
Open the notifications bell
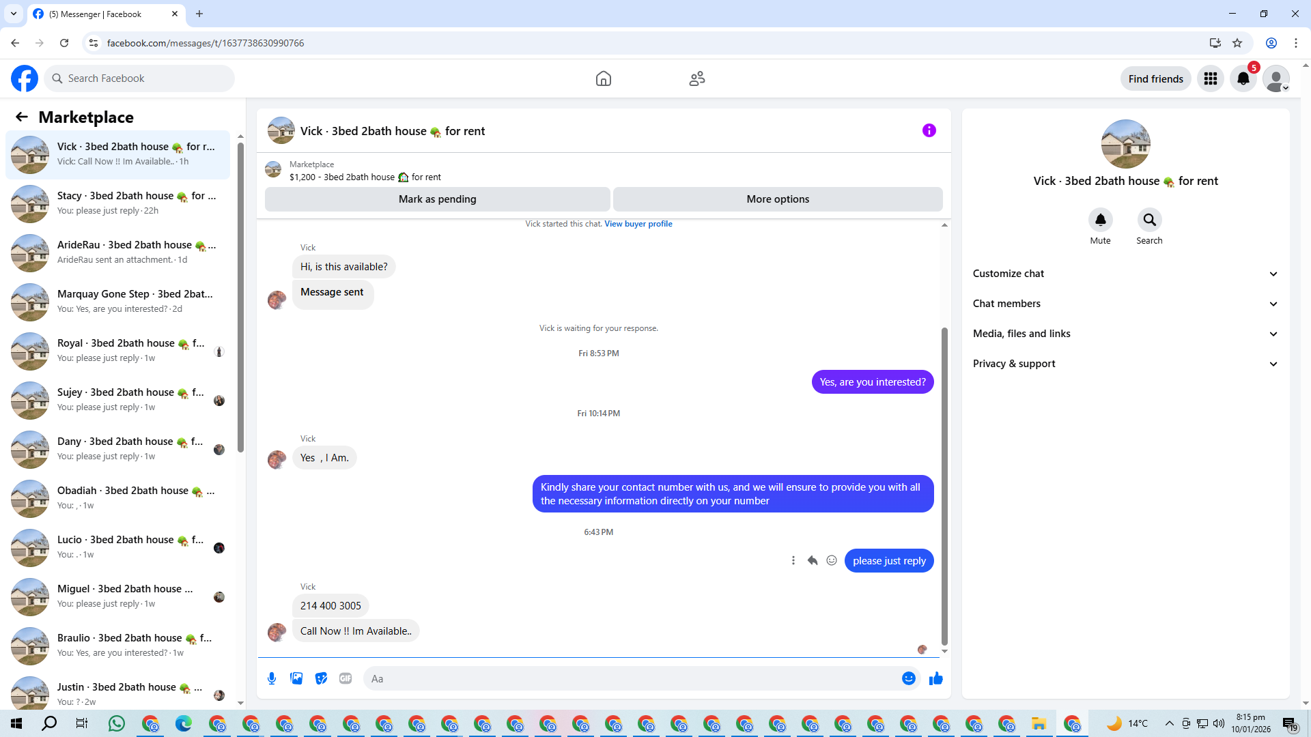click(x=1243, y=78)
